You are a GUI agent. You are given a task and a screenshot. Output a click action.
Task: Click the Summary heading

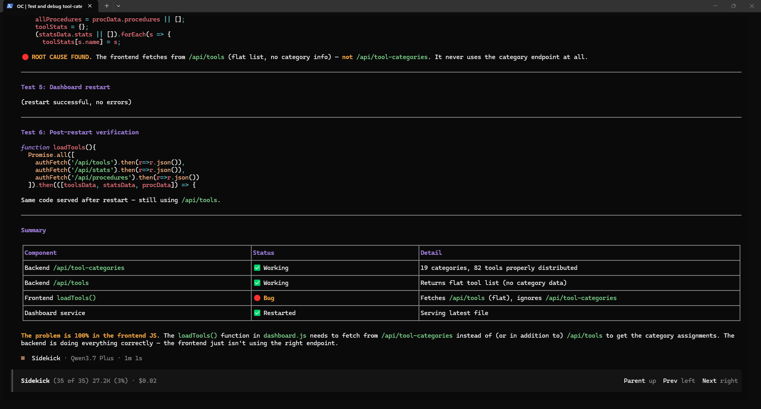click(33, 230)
